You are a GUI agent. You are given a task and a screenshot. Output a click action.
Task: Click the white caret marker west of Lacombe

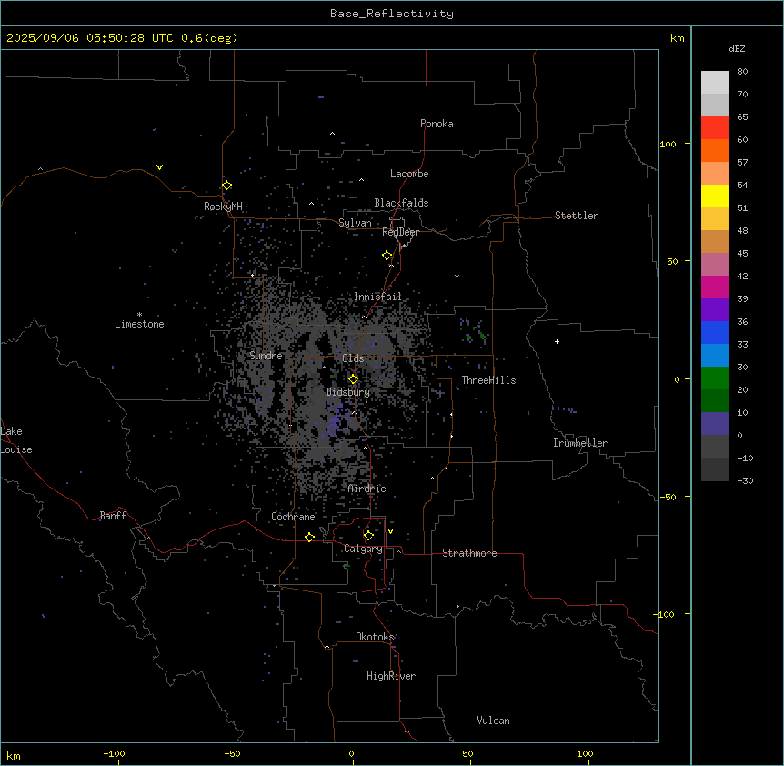pos(361,179)
